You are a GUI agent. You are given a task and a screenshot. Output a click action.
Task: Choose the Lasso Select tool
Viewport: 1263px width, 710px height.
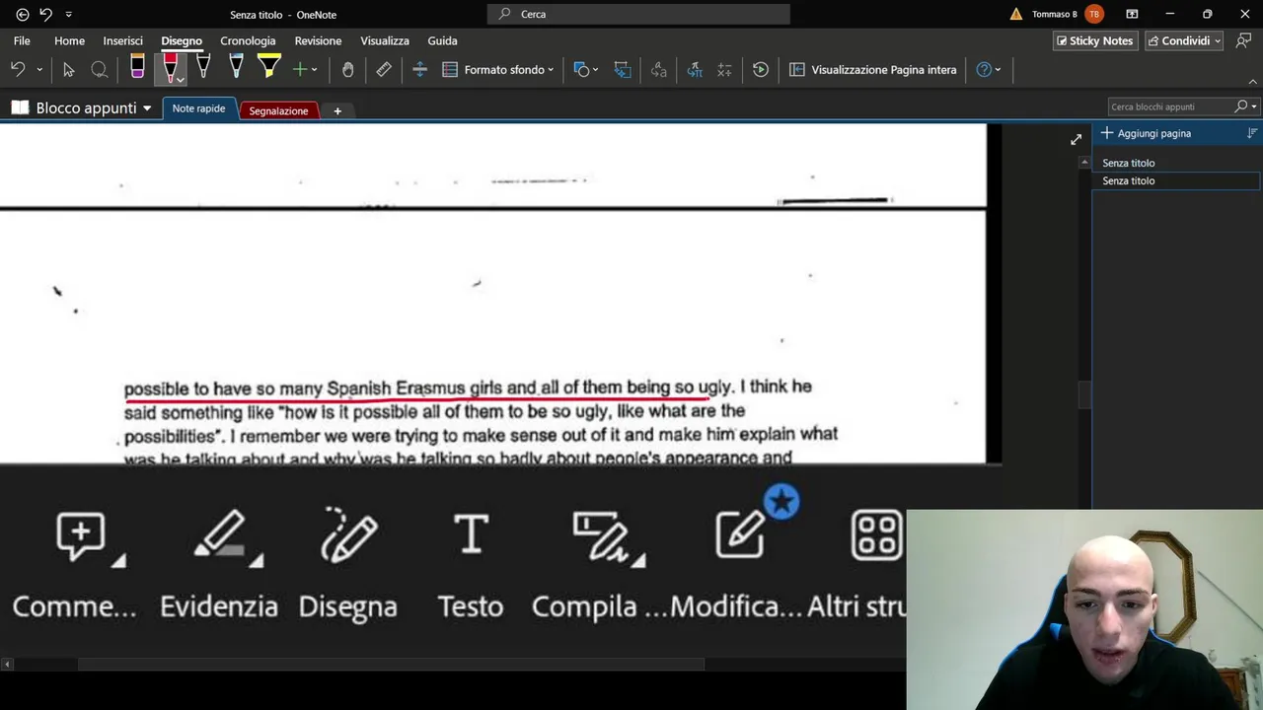100,70
